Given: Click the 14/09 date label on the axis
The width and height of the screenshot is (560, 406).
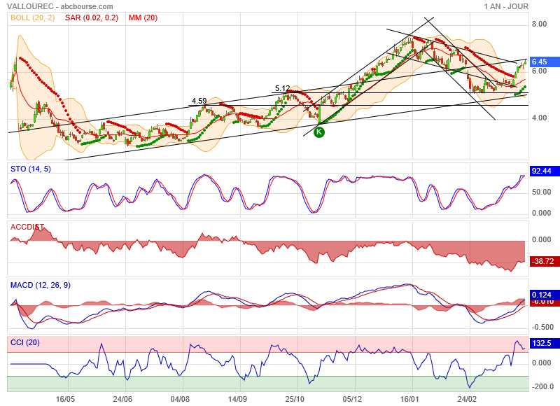Looking at the screenshot, I should [x=237, y=399].
